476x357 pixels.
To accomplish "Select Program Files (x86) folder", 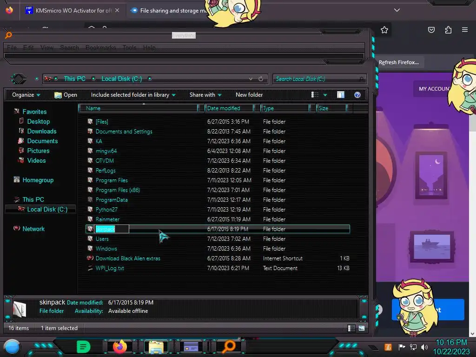I will 118,190.
